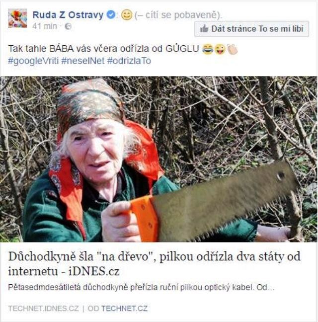Viewport: 318px width, 322px height.
Task: Open the woman with saw article image
Action: click(159, 159)
